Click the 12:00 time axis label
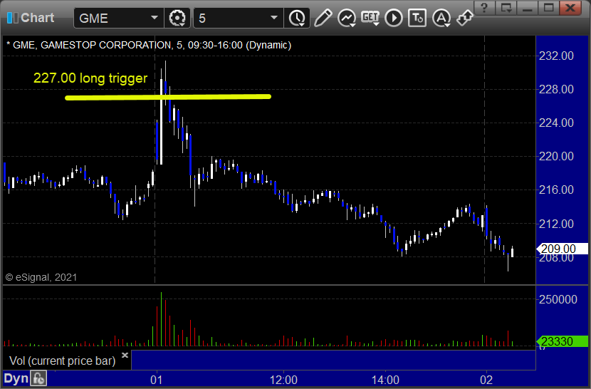The image size is (591, 389). 283,380
